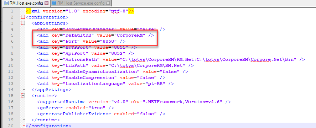
Task: Click the "ActionsPath" key text
Action: point(82,59)
